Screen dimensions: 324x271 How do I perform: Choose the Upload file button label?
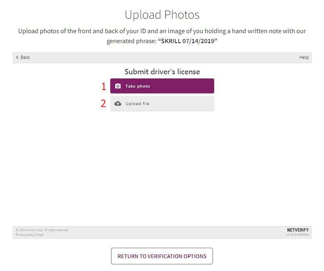pyautogui.click(x=137, y=104)
